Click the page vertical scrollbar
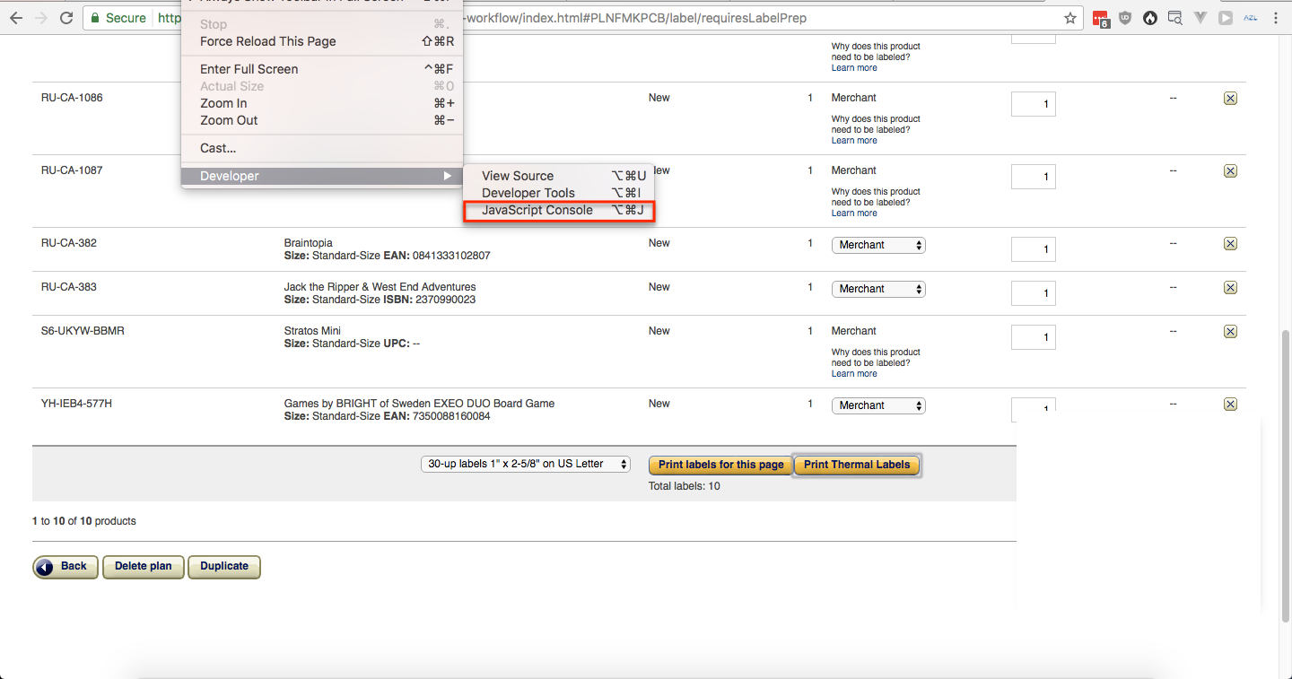Image resolution: width=1292 pixels, height=679 pixels. click(1287, 475)
